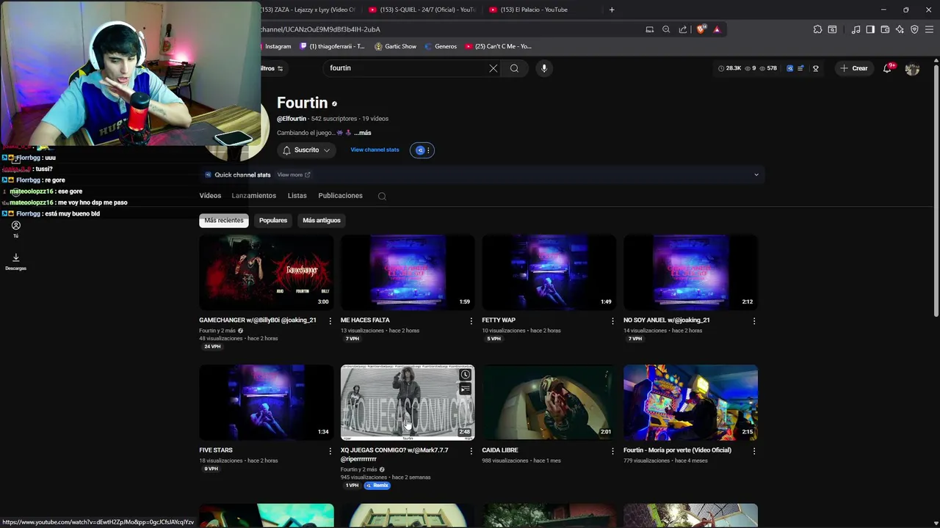The width and height of the screenshot is (940, 528).
Task: Click the Brave Shields lion icon
Action: pos(701,29)
